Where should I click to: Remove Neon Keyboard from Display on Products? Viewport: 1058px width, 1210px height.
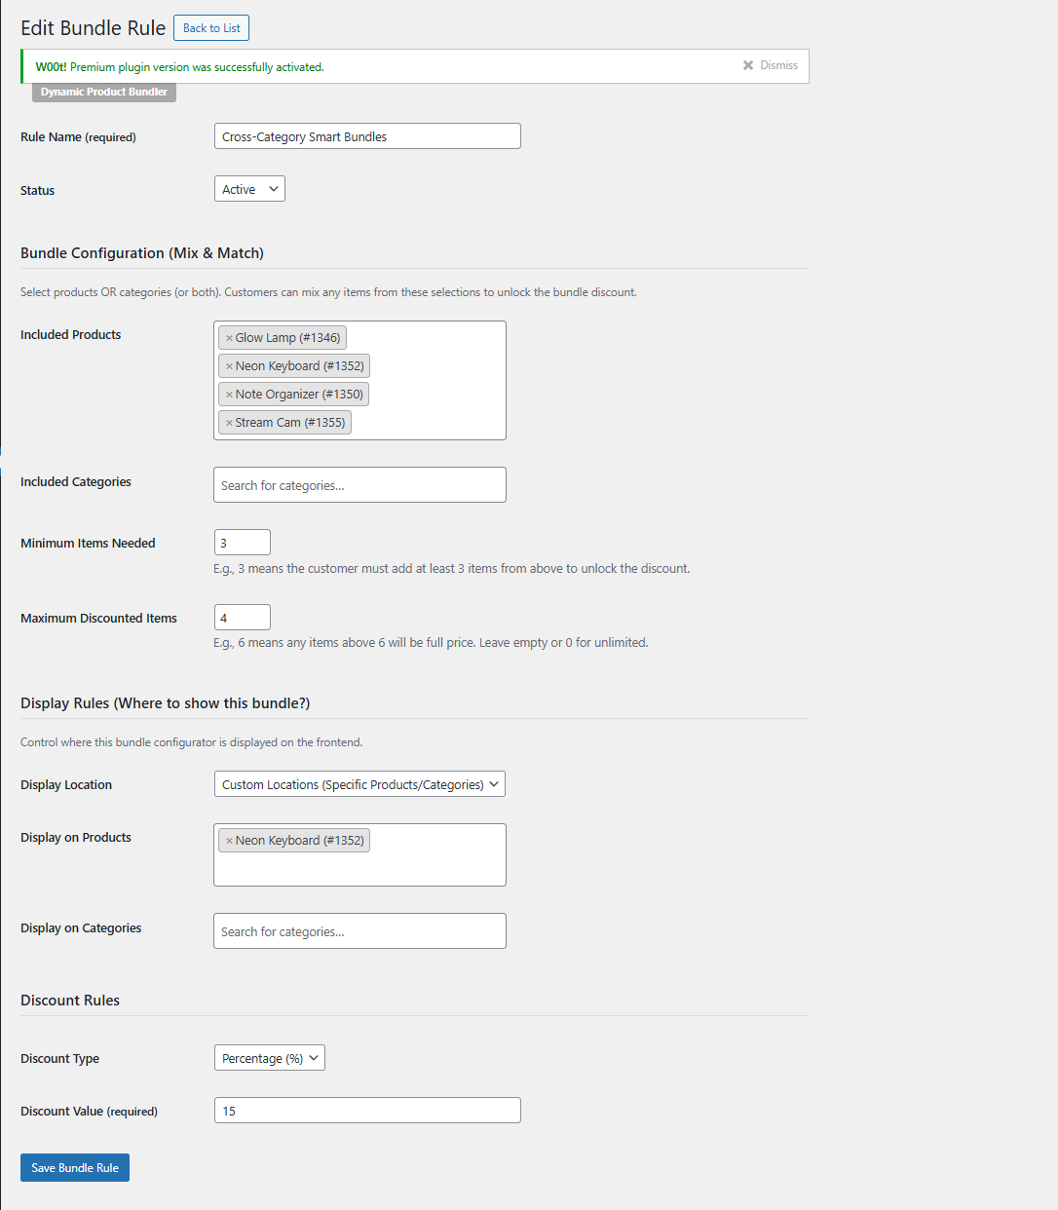point(229,841)
